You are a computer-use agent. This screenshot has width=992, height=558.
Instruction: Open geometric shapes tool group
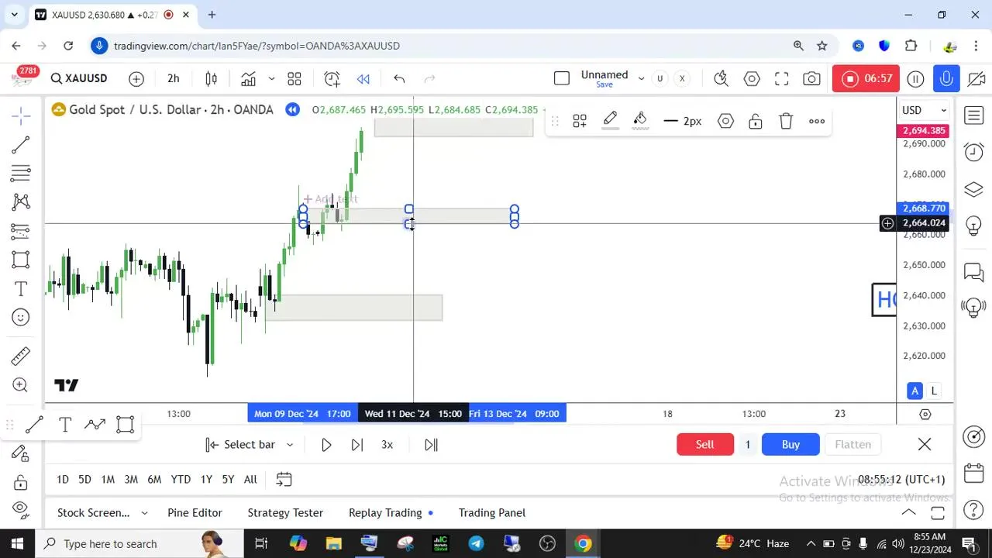pyautogui.click(x=21, y=260)
